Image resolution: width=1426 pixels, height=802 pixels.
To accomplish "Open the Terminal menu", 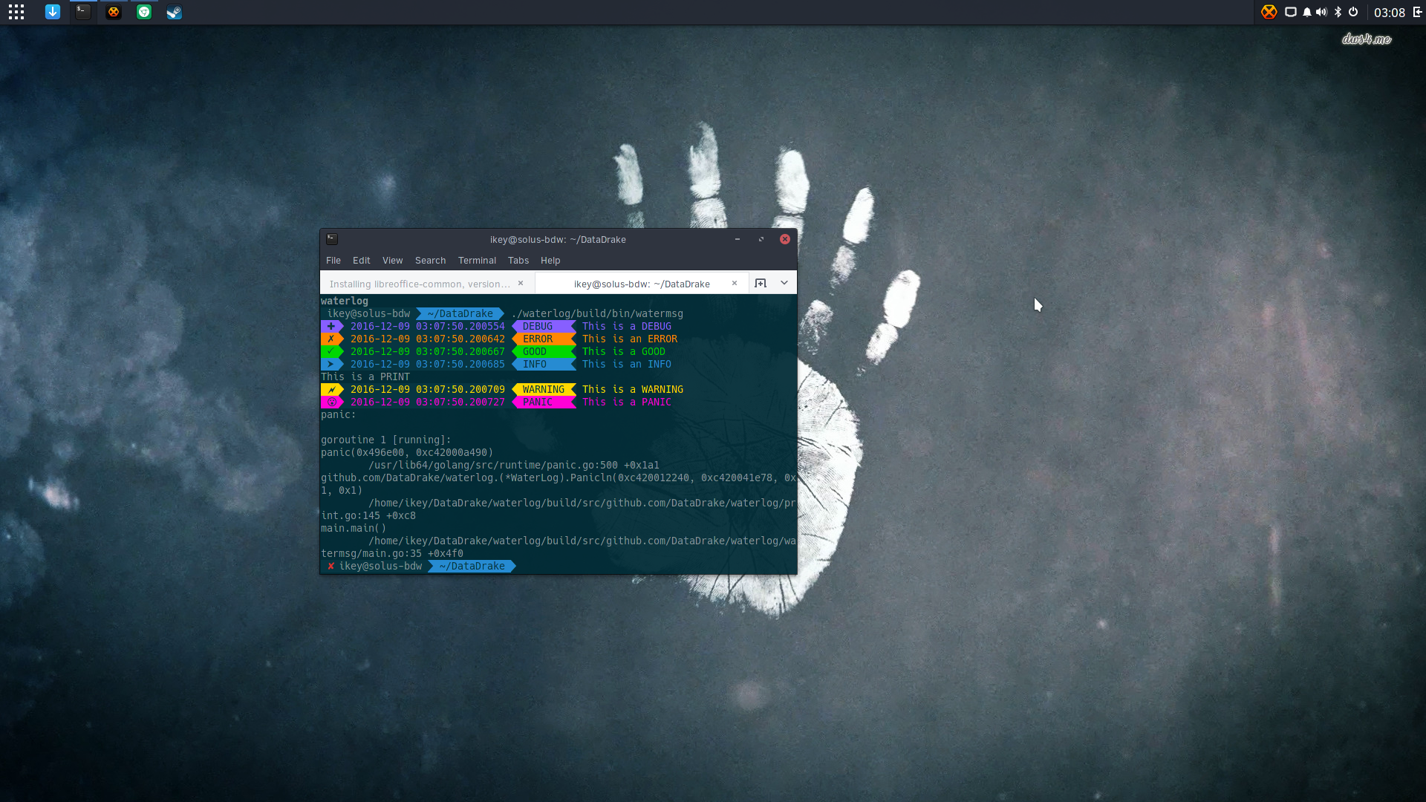I will (x=477, y=261).
